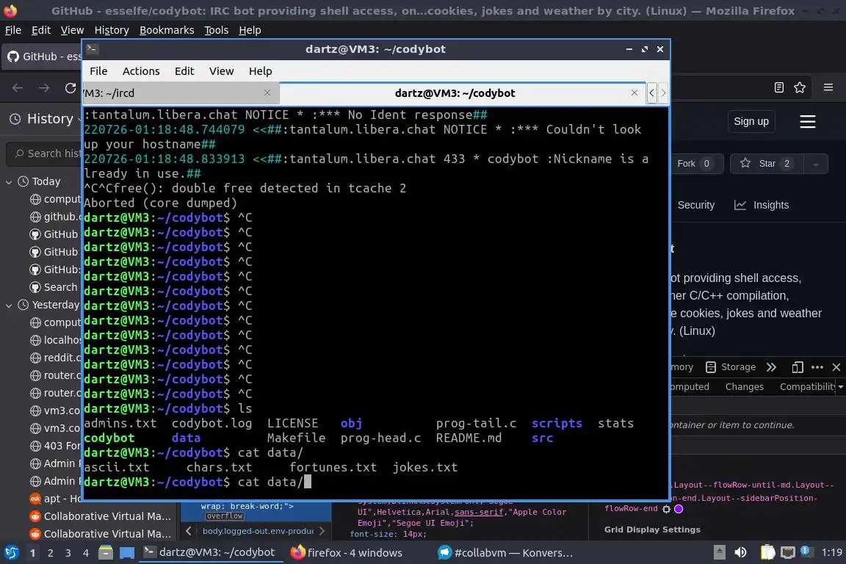Open file manager from taskbar
Image resolution: width=846 pixels, height=564 pixels.
coord(106,553)
